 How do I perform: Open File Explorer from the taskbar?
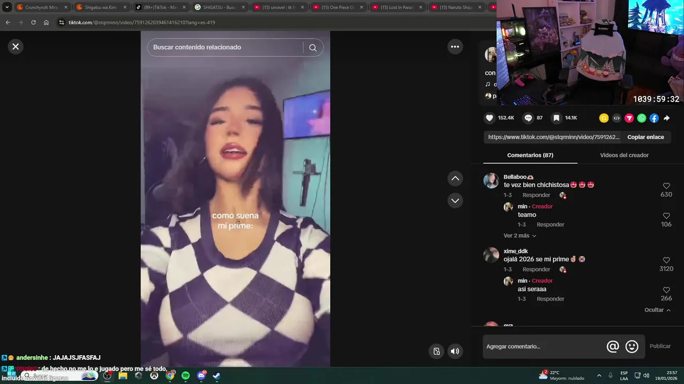click(x=123, y=375)
